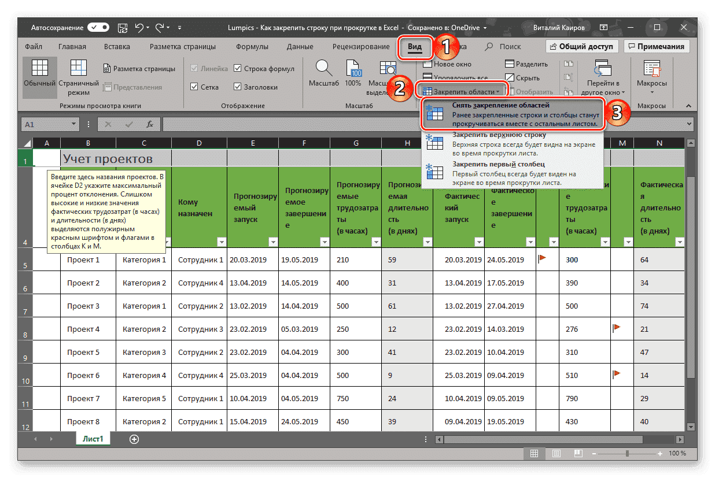Switch to the Формулы ribbon tab
The image size is (715, 478).
pyautogui.click(x=252, y=46)
